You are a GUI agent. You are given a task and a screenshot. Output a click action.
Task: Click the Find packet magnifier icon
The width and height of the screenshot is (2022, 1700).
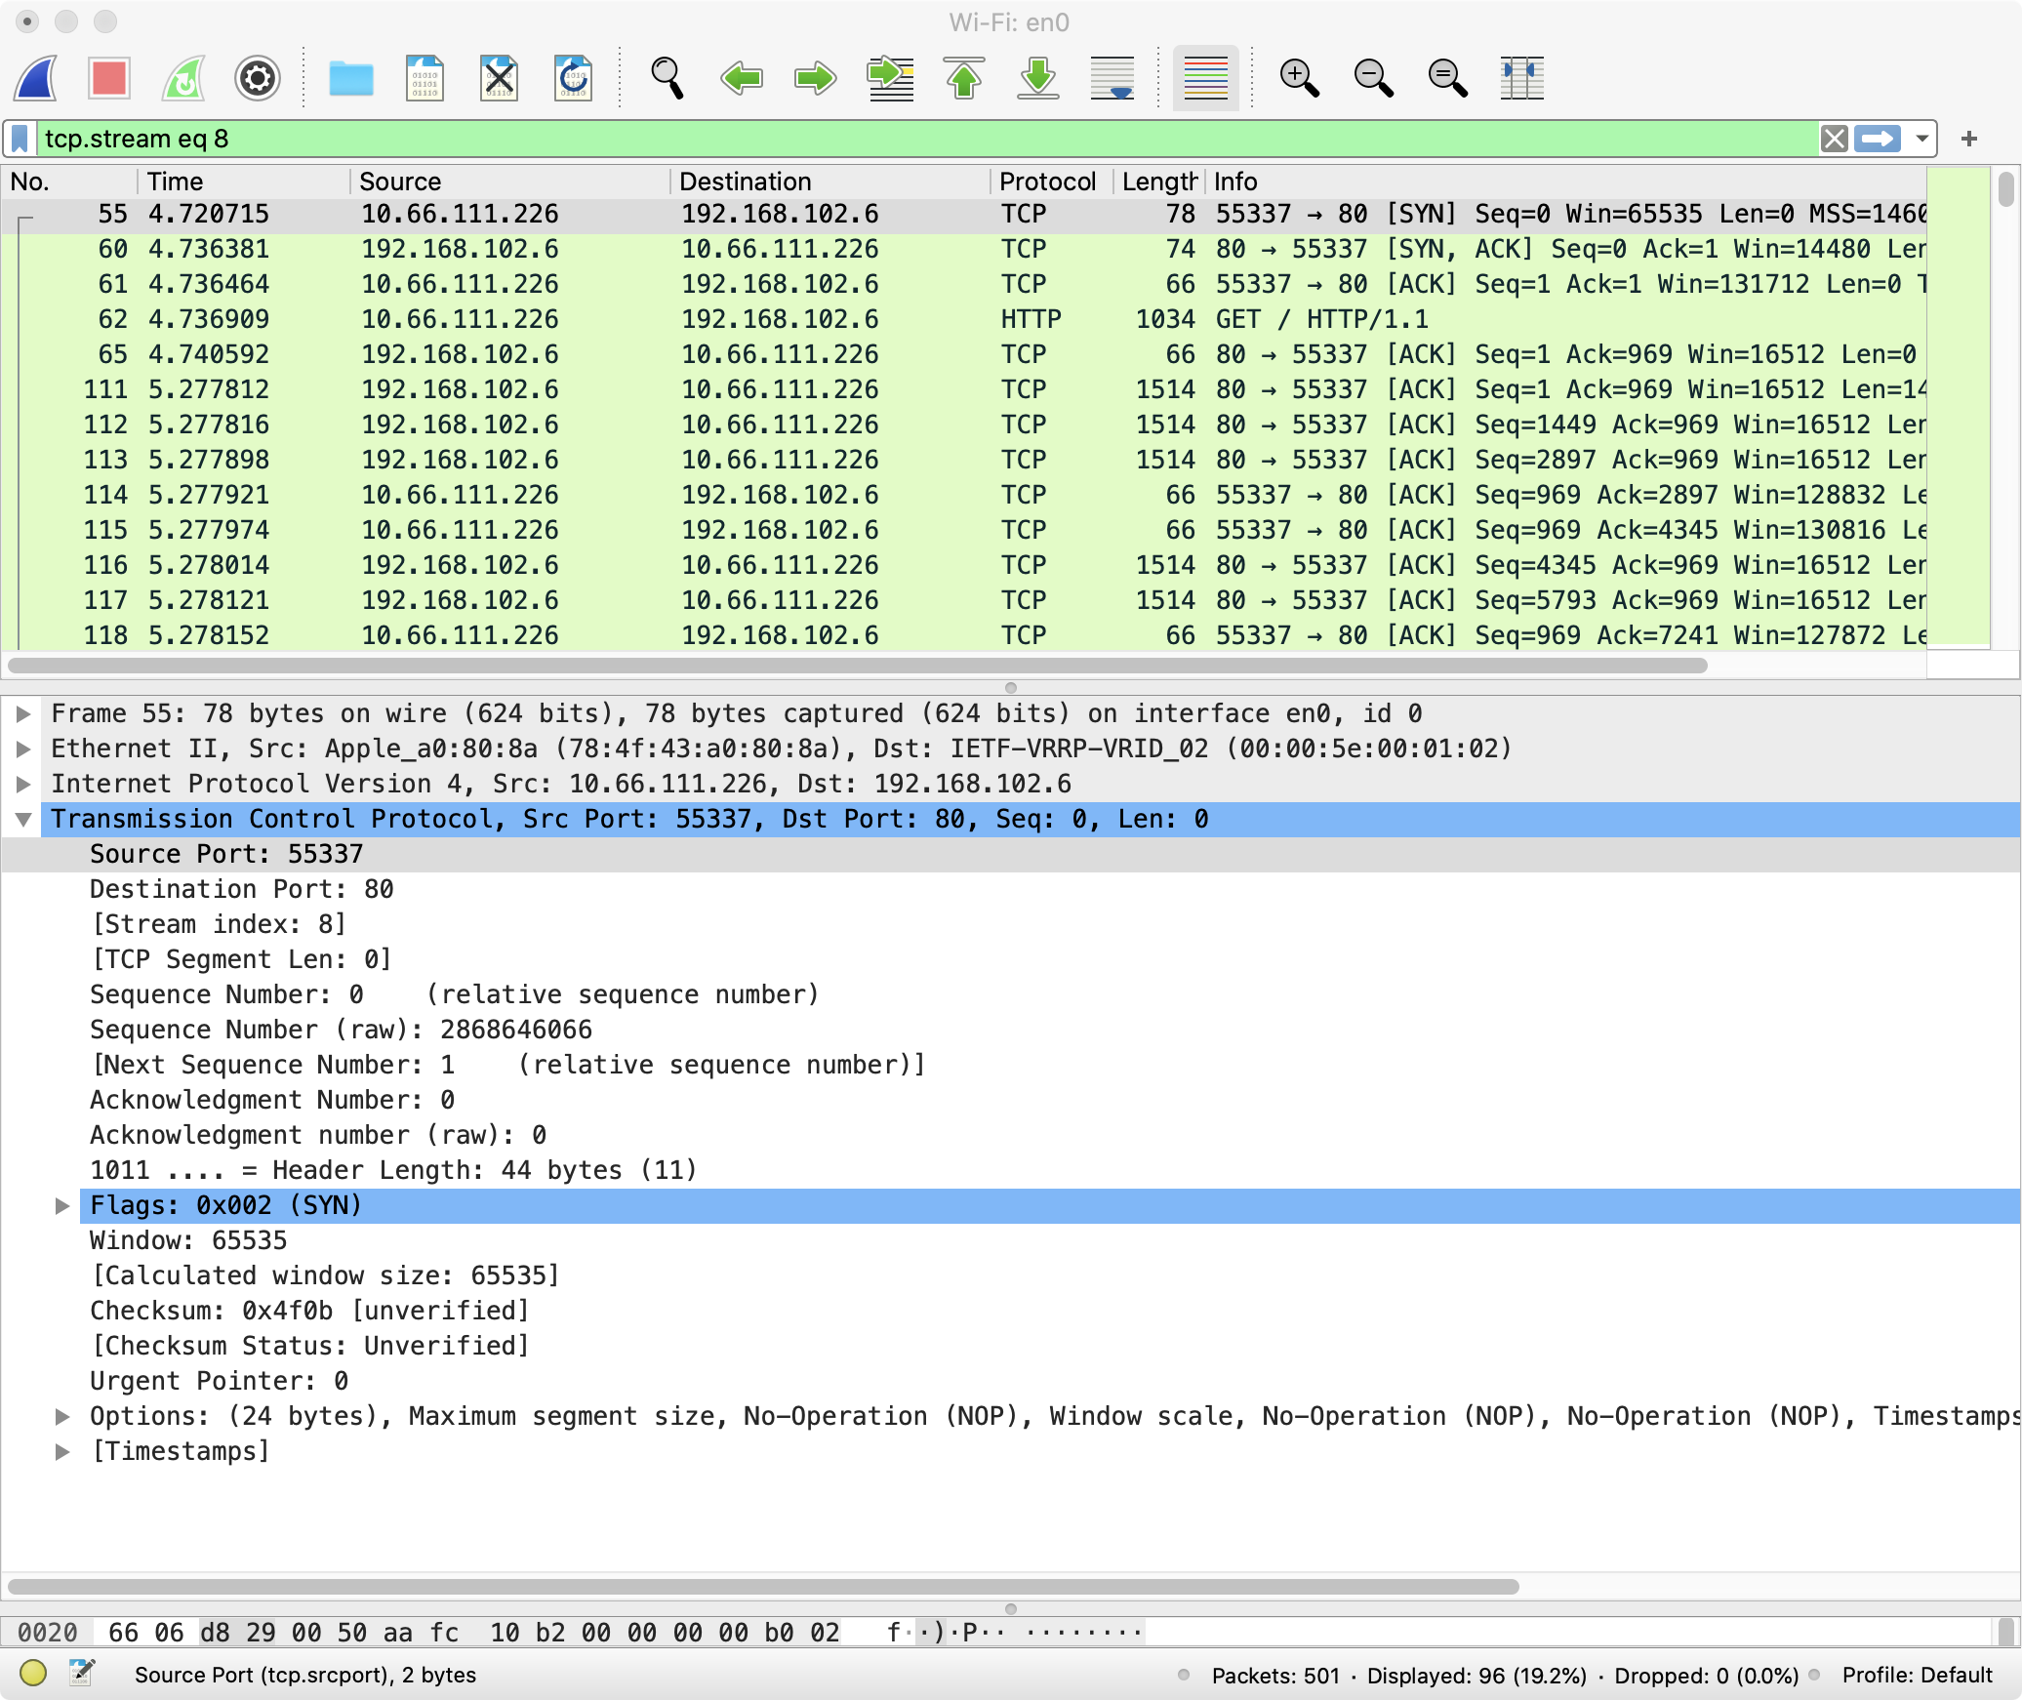tap(667, 78)
